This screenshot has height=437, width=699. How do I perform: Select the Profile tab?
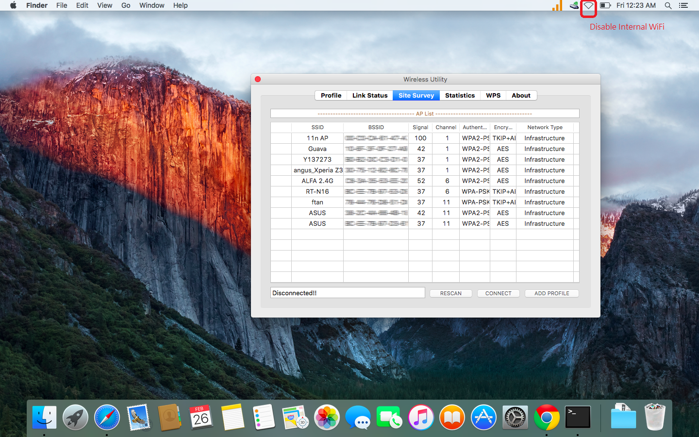(331, 96)
